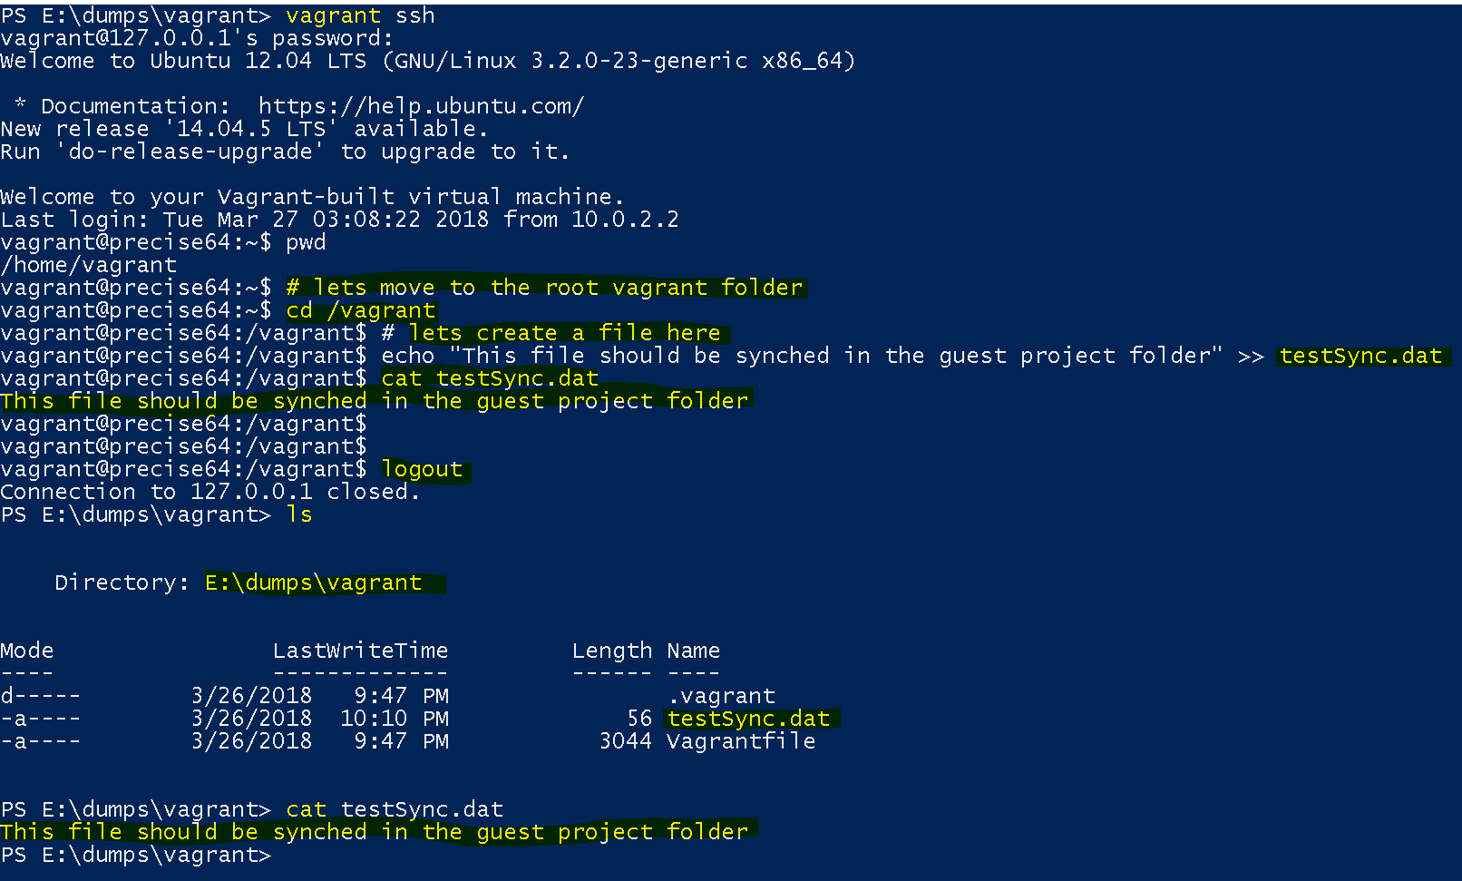Click highlighted testSync.dat in echo command line

click(1360, 356)
